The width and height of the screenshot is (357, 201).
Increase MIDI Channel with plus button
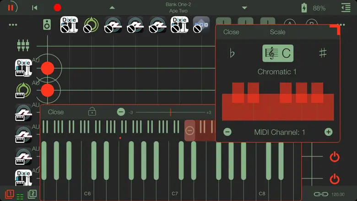pos(328,132)
